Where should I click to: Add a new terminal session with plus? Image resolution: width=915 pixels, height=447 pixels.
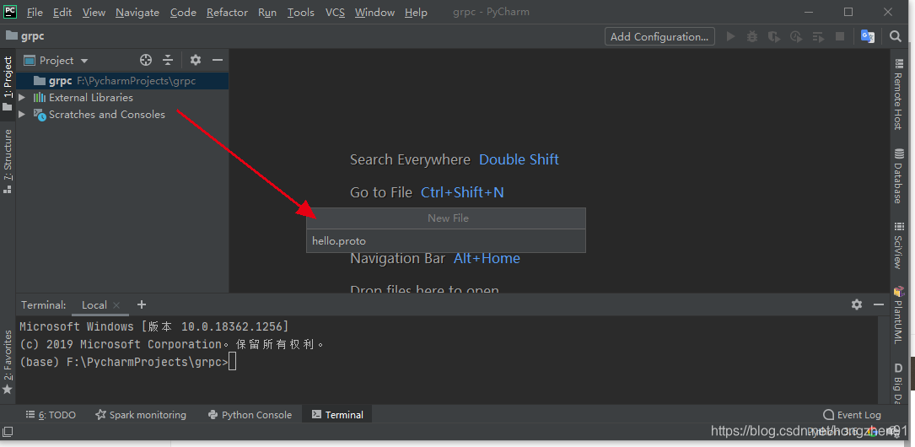pyautogui.click(x=141, y=304)
